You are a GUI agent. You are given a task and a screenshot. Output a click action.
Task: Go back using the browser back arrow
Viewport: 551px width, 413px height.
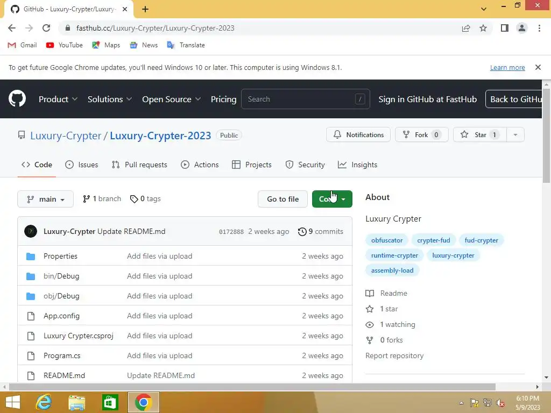pos(12,28)
